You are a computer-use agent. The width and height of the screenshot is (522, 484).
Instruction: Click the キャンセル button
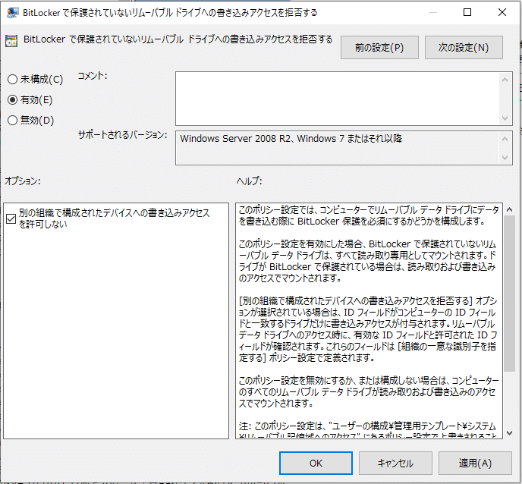coord(395,463)
